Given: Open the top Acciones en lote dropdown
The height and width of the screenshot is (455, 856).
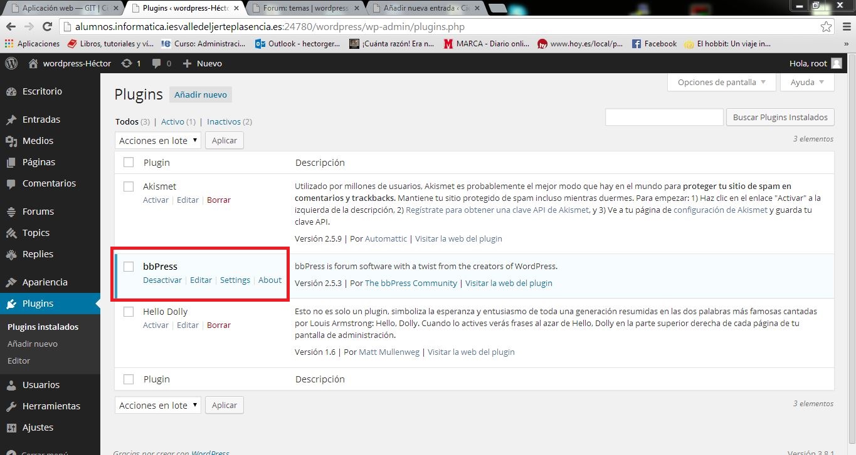Looking at the screenshot, I should click(x=158, y=140).
